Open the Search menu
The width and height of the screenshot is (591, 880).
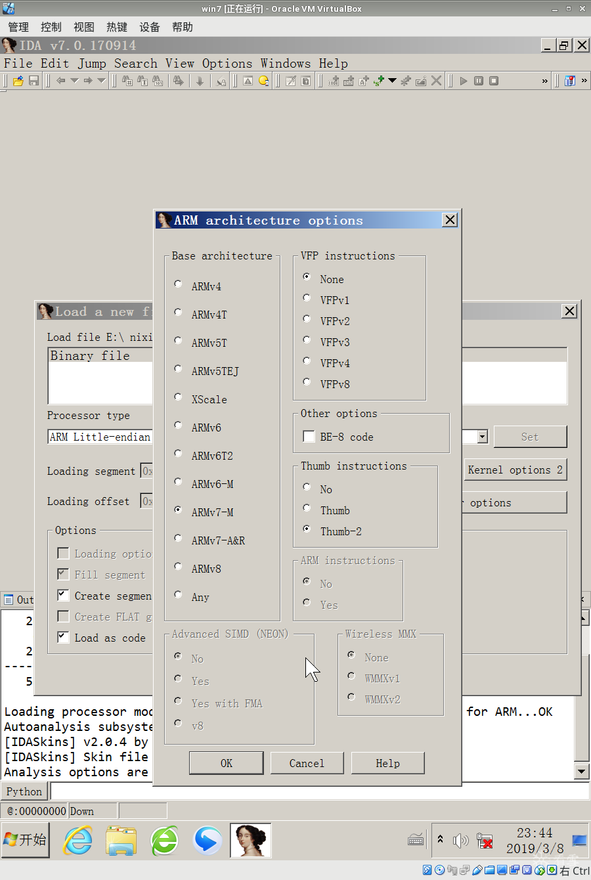(x=136, y=64)
